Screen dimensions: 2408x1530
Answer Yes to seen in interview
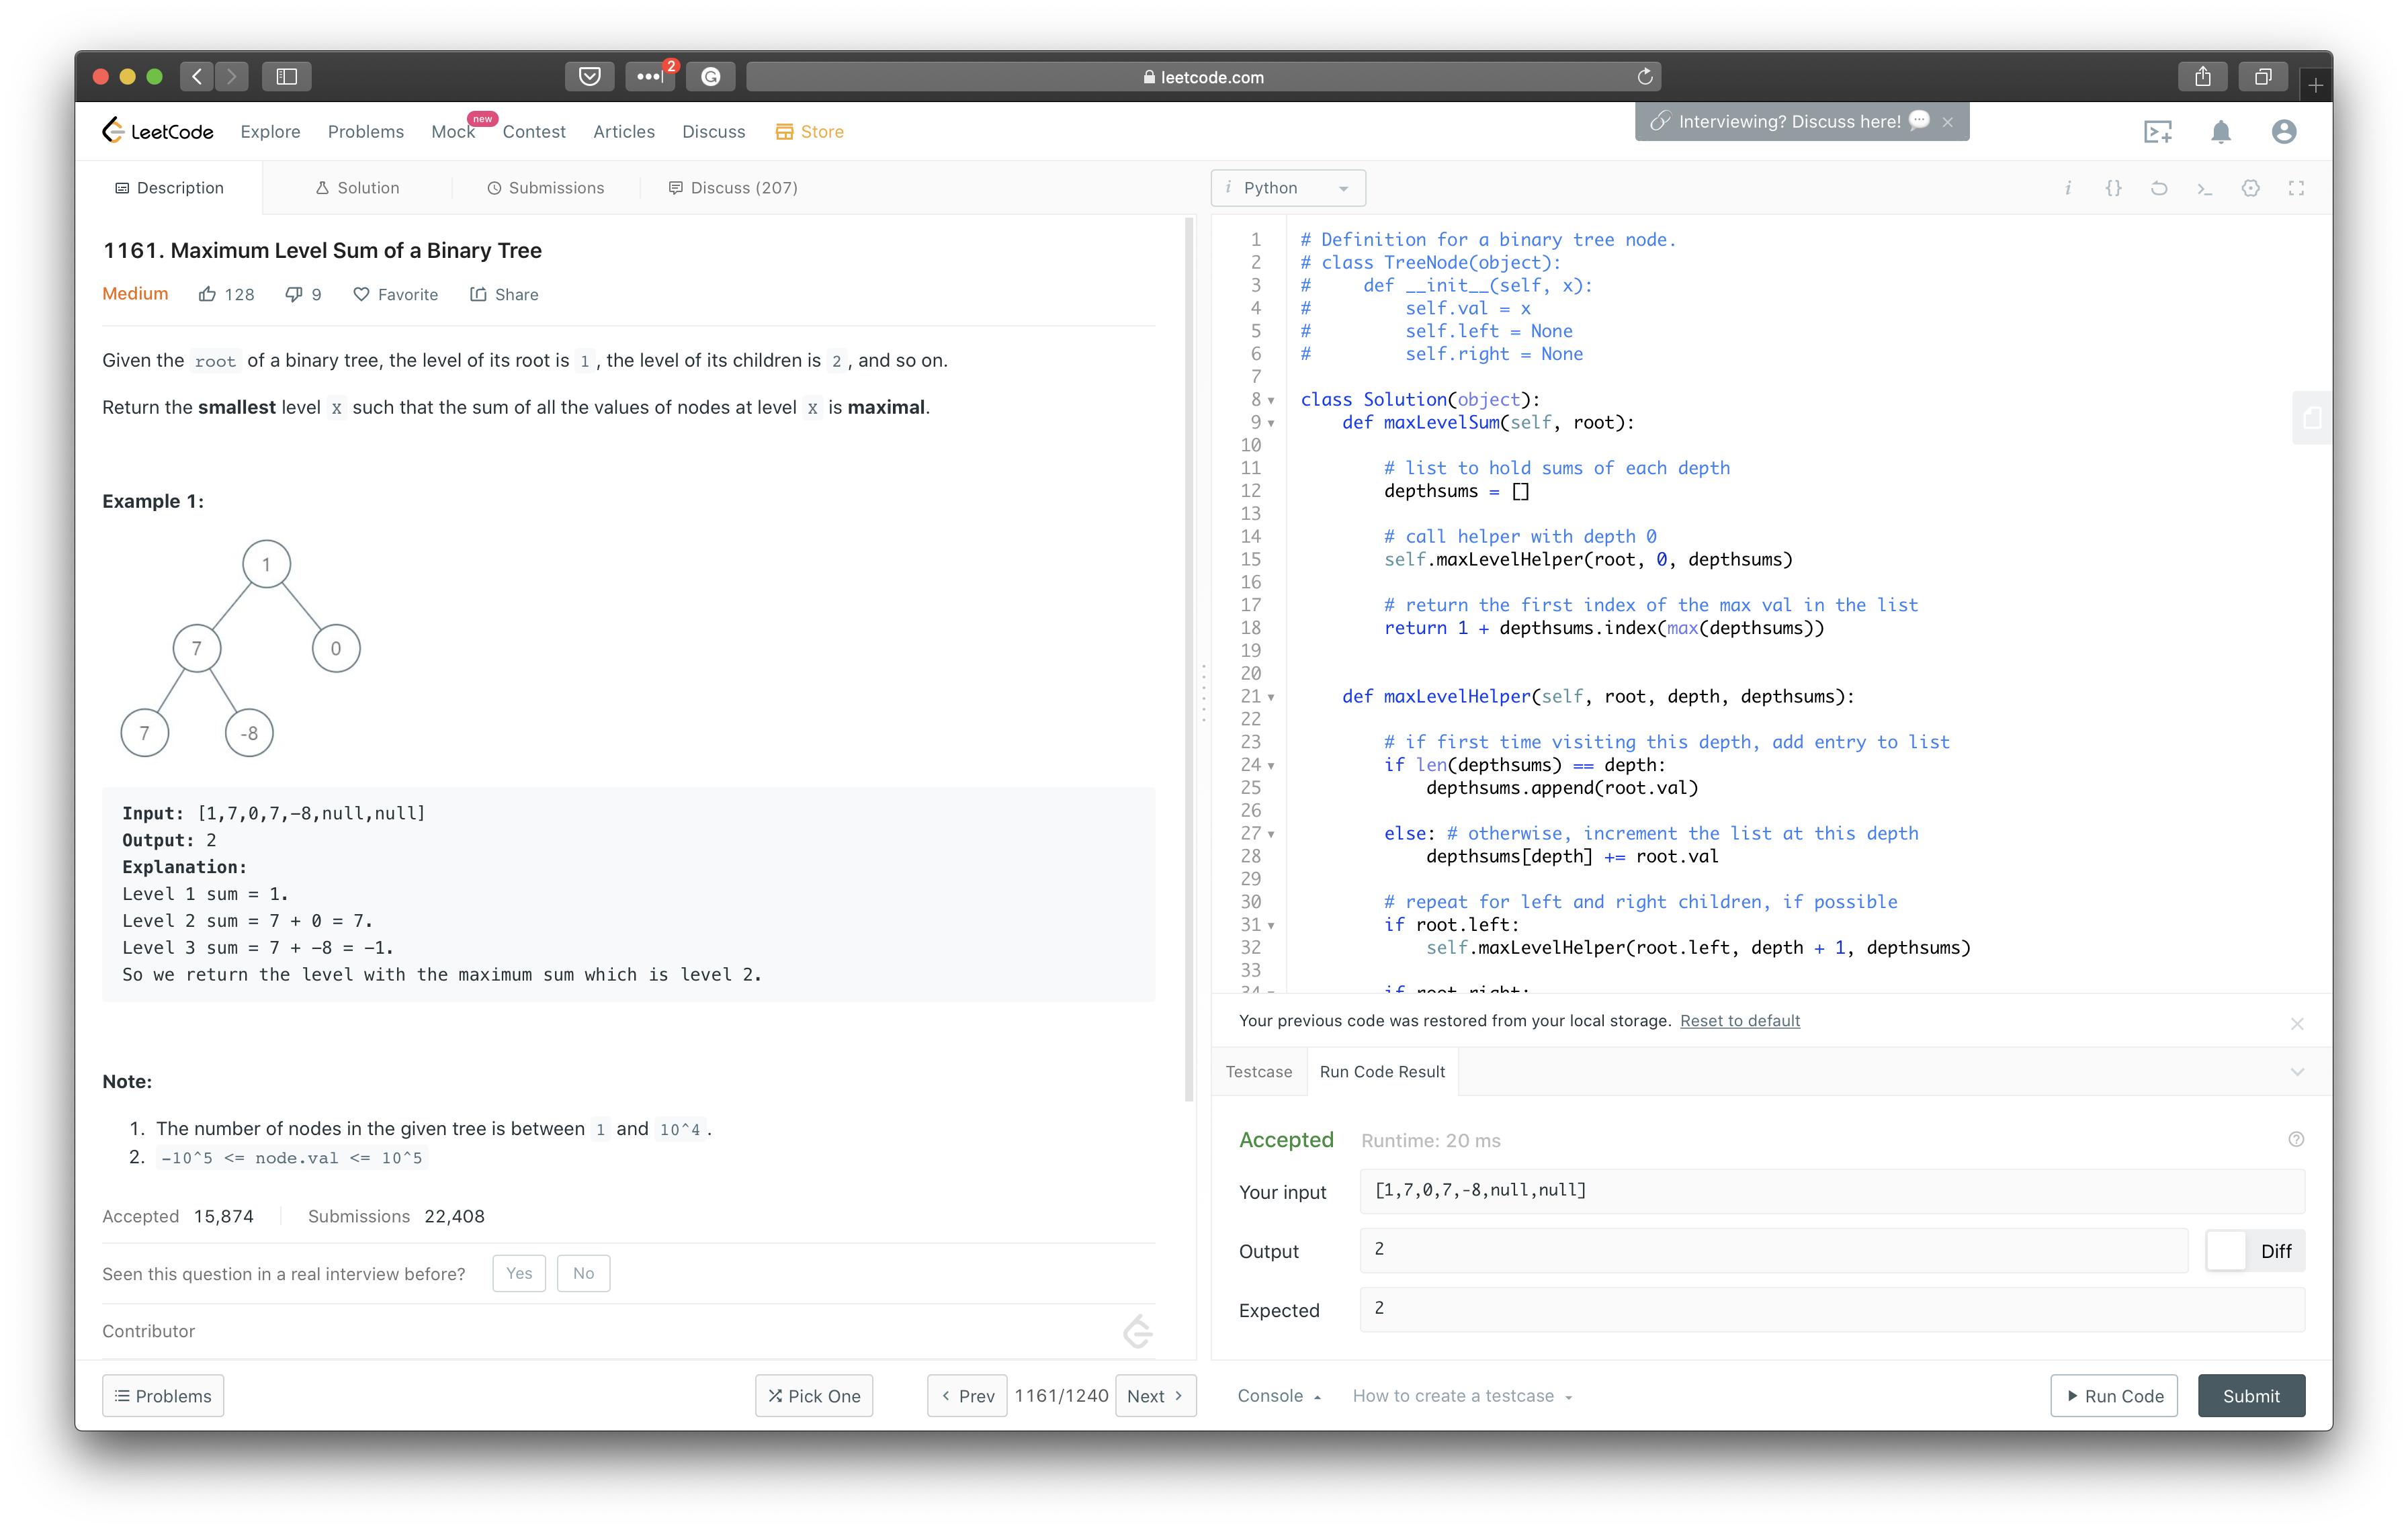(519, 1273)
